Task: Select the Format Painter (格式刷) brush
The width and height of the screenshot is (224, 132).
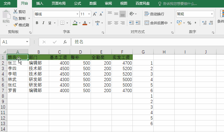Action: pyautogui.click(x=15, y=25)
